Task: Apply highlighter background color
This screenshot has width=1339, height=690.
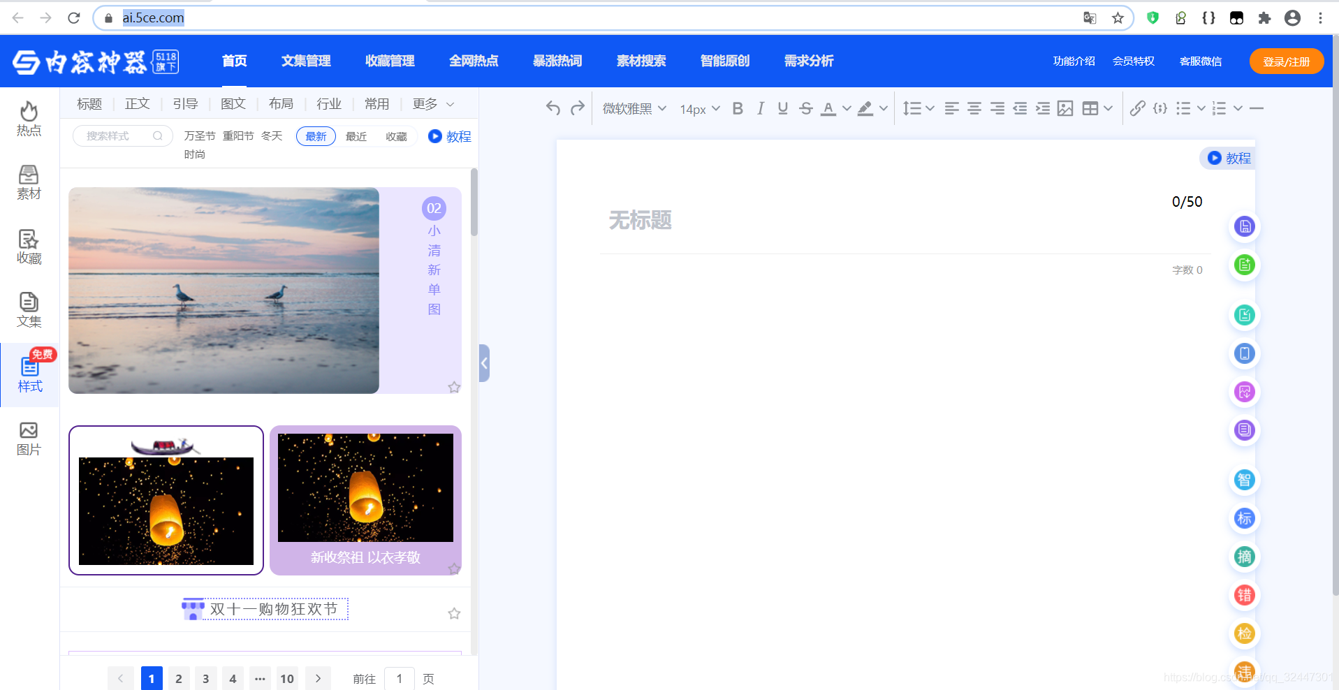Action: 865,108
